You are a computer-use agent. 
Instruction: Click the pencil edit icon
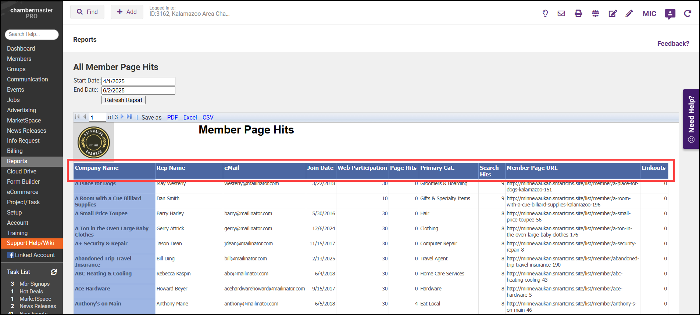point(629,14)
